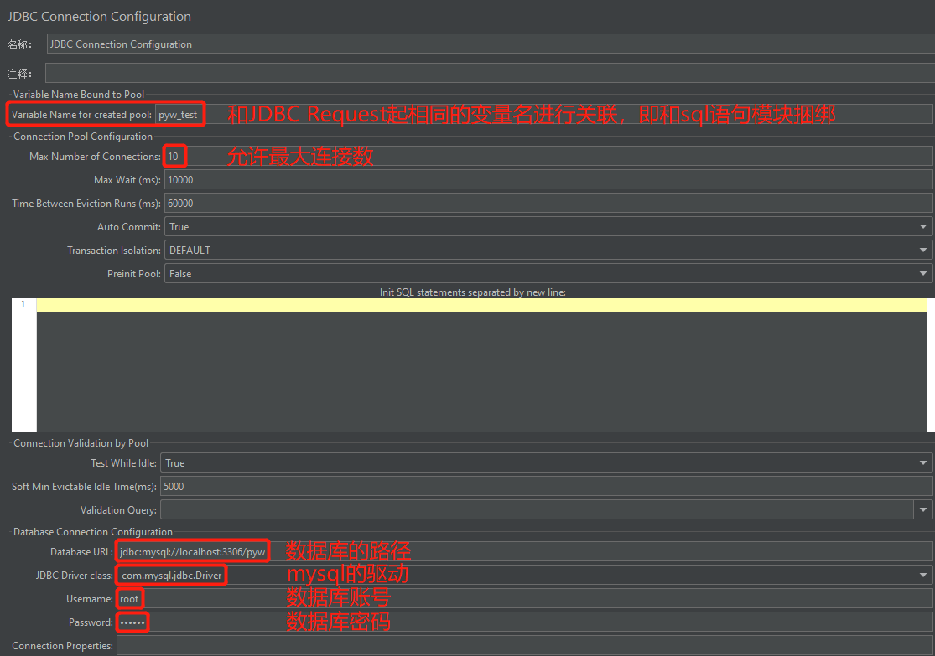Click the Password field
This screenshot has width=935, height=656.
525,622
